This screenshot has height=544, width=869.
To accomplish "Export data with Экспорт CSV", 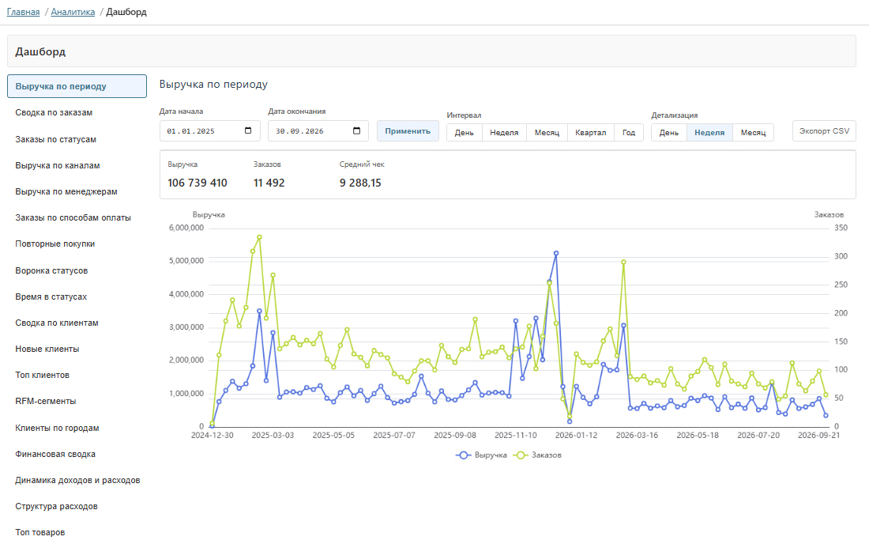I will pyautogui.click(x=824, y=131).
